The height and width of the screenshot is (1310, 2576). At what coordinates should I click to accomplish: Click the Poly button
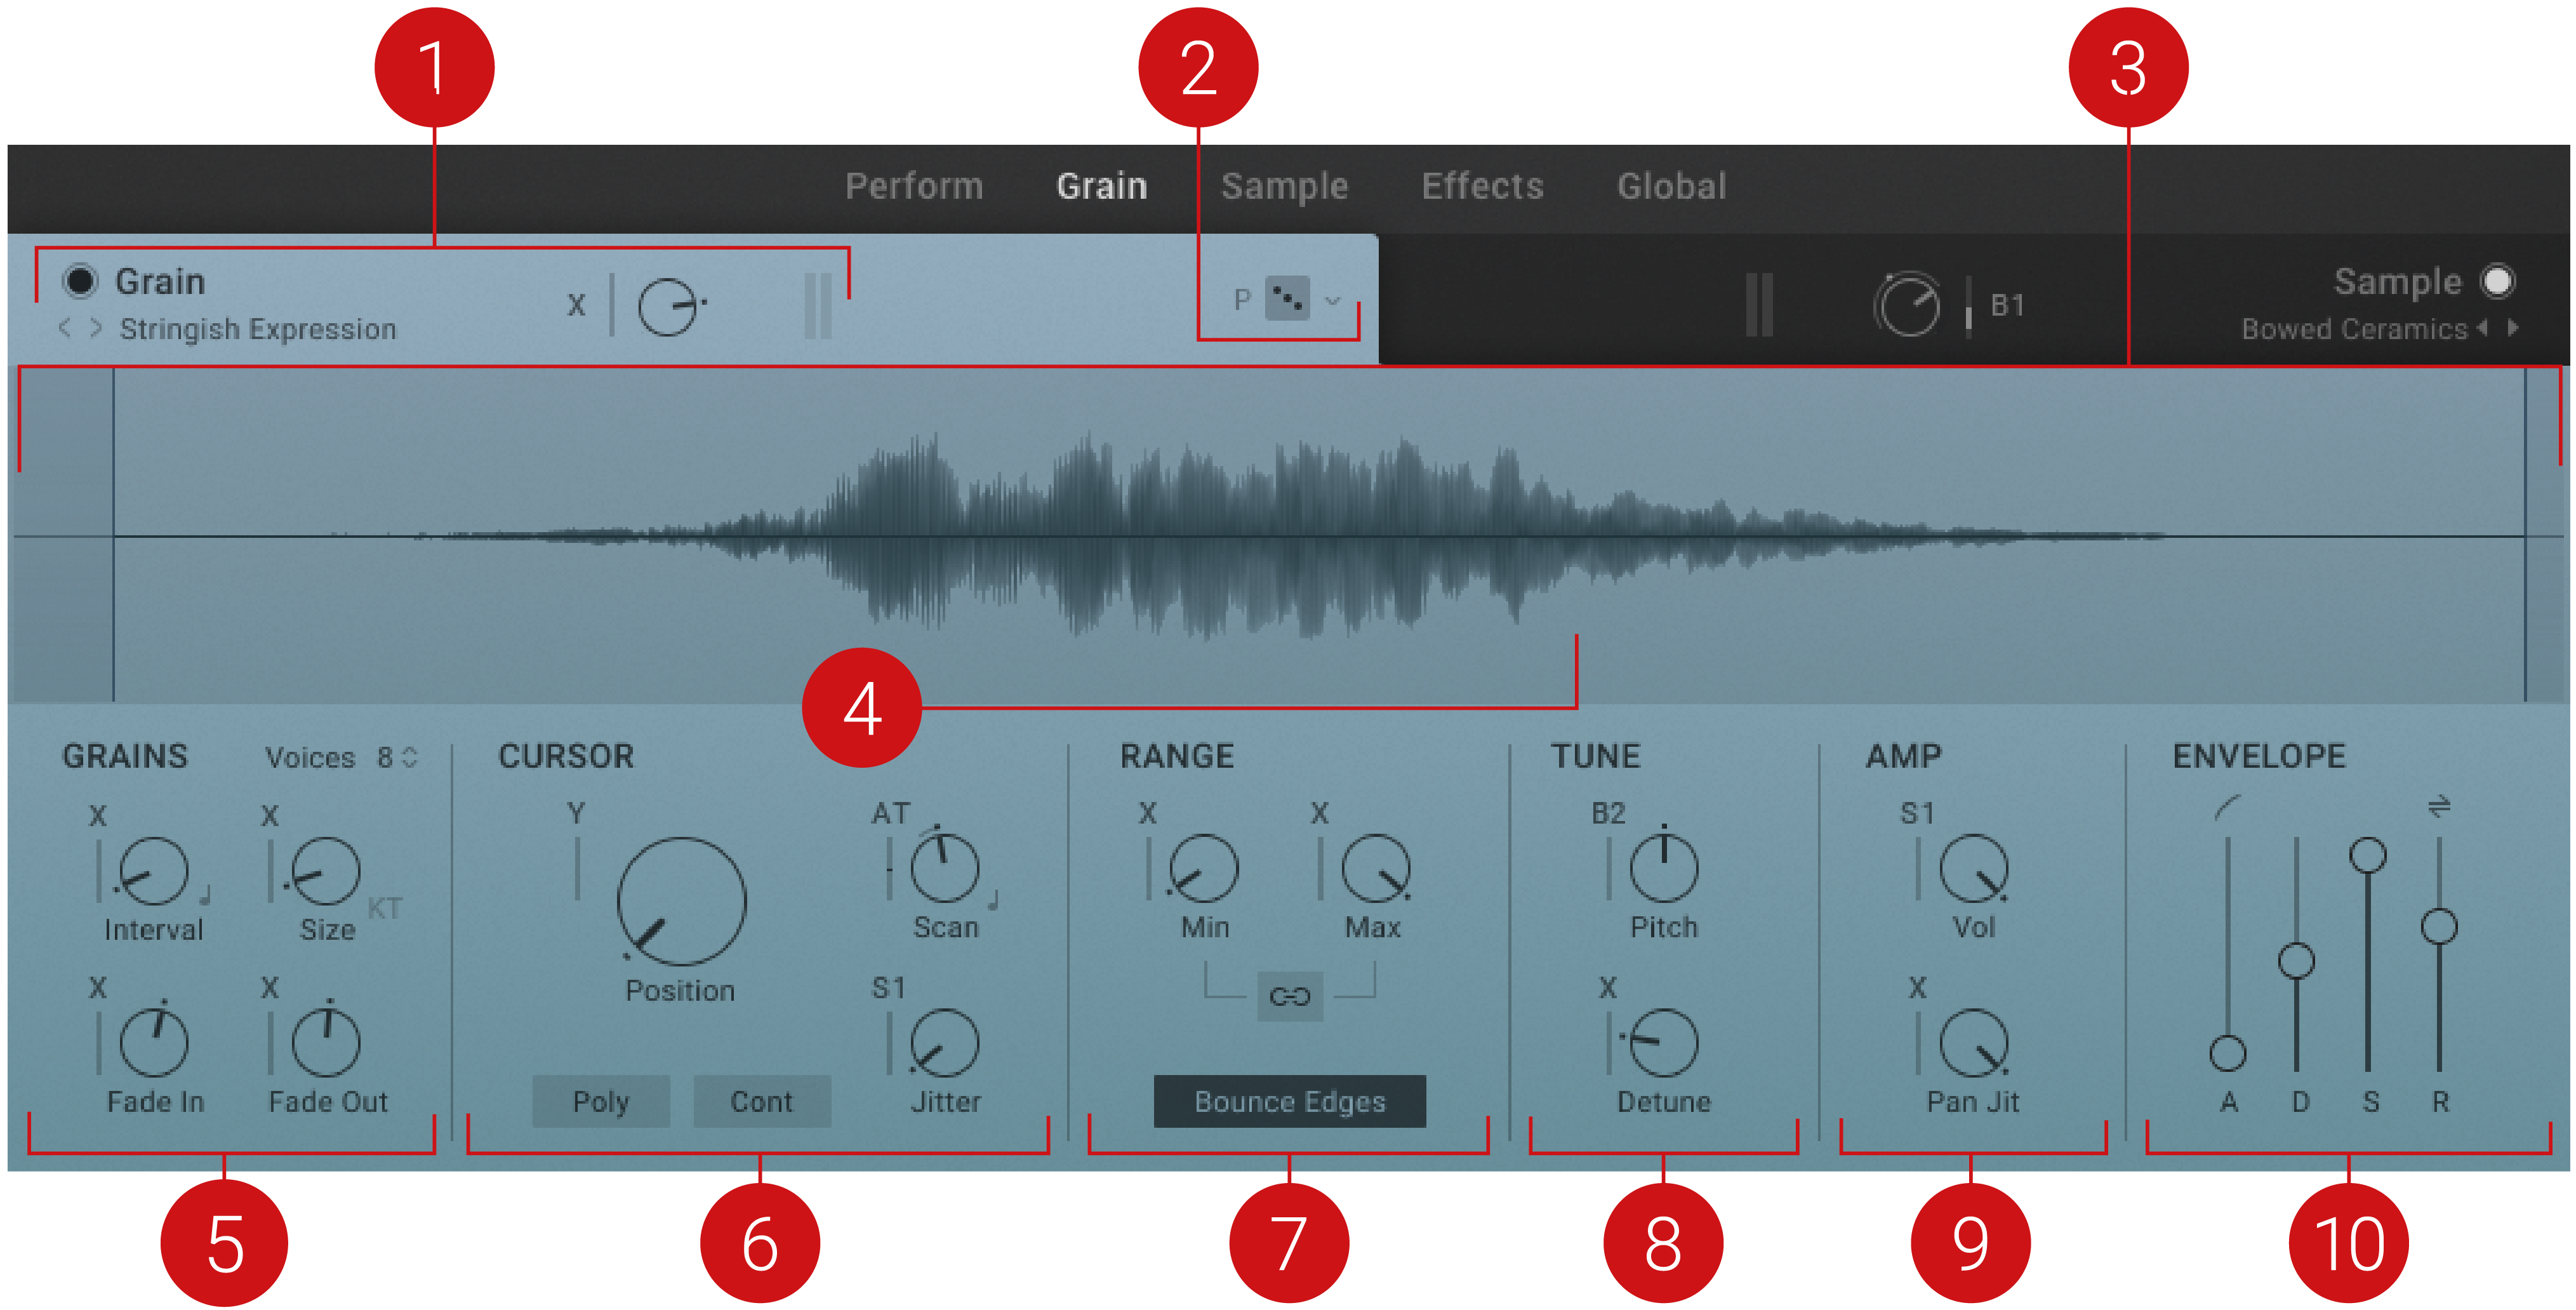(x=601, y=1101)
